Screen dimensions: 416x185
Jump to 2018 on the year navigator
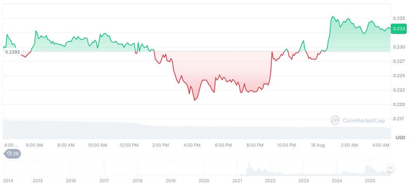coord(137,181)
